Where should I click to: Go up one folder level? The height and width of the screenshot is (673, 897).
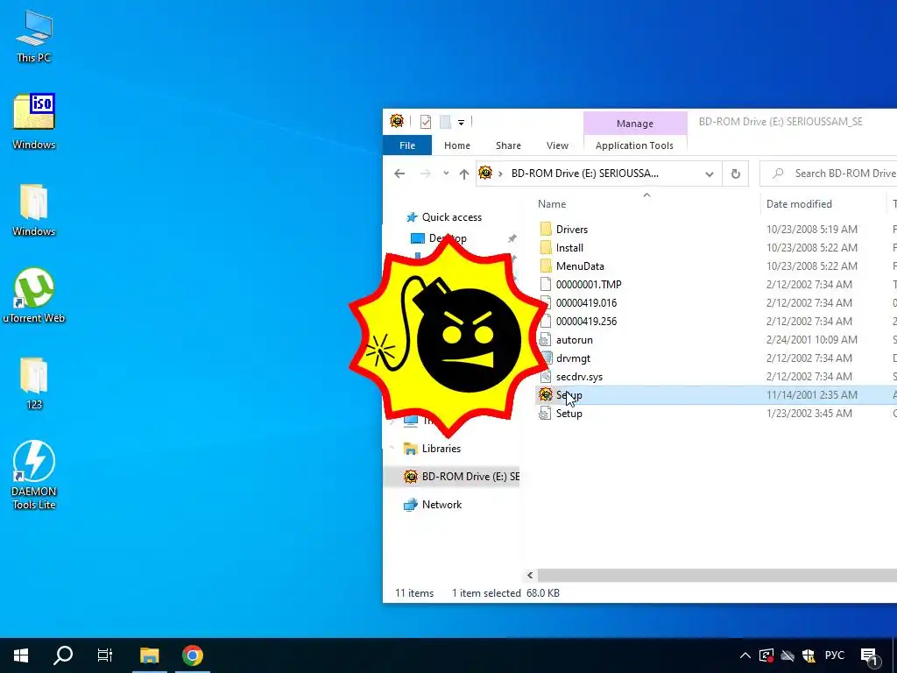pyautogui.click(x=464, y=174)
